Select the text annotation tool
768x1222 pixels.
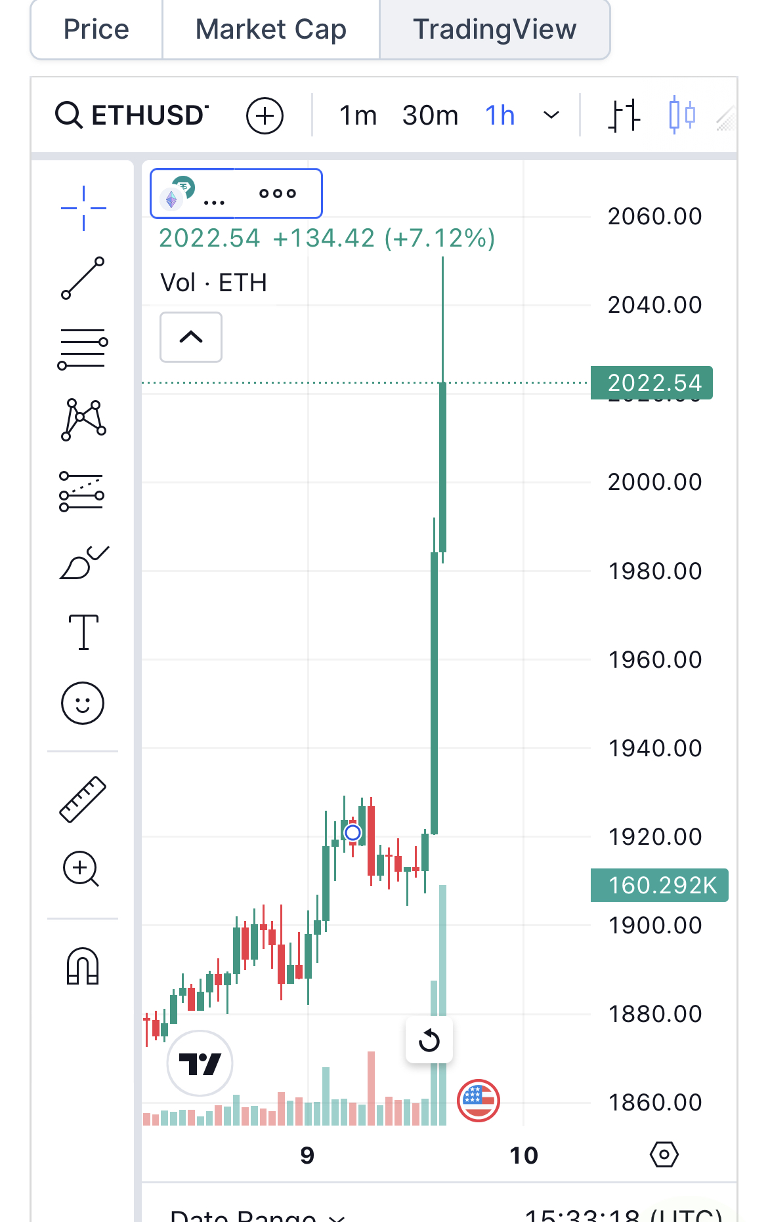pos(83,632)
